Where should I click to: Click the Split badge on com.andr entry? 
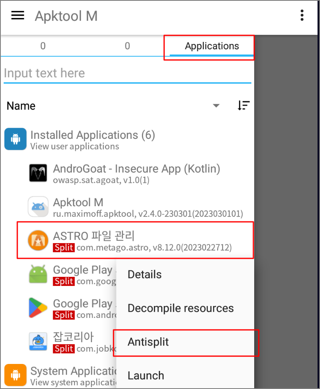tap(64, 315)
